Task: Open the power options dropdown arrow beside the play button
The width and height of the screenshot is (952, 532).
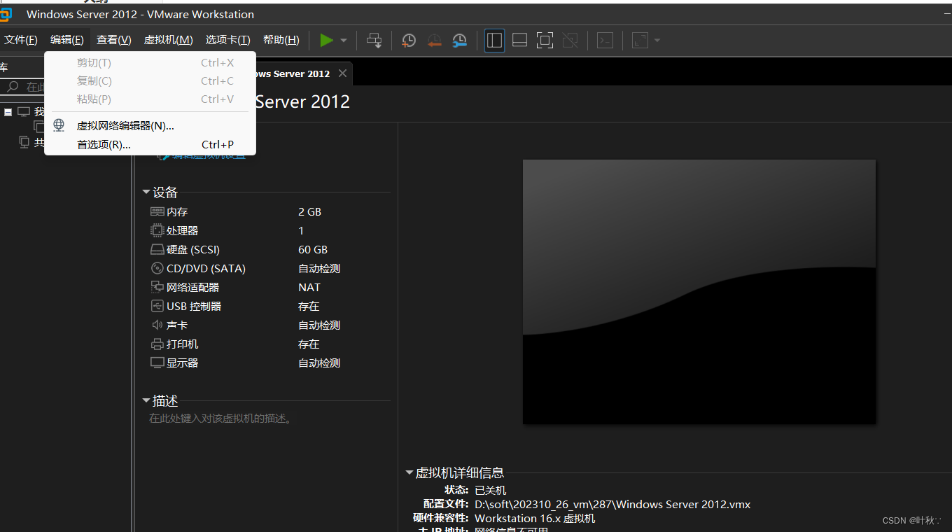Action: click(344, 41)
